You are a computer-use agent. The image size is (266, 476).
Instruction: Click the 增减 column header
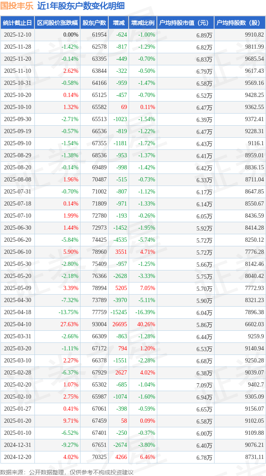click(x=118, y=23)
